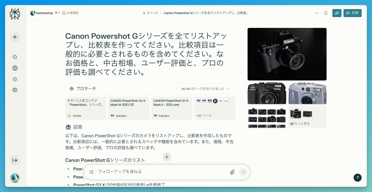Bookmark this thread

[326, 13]
